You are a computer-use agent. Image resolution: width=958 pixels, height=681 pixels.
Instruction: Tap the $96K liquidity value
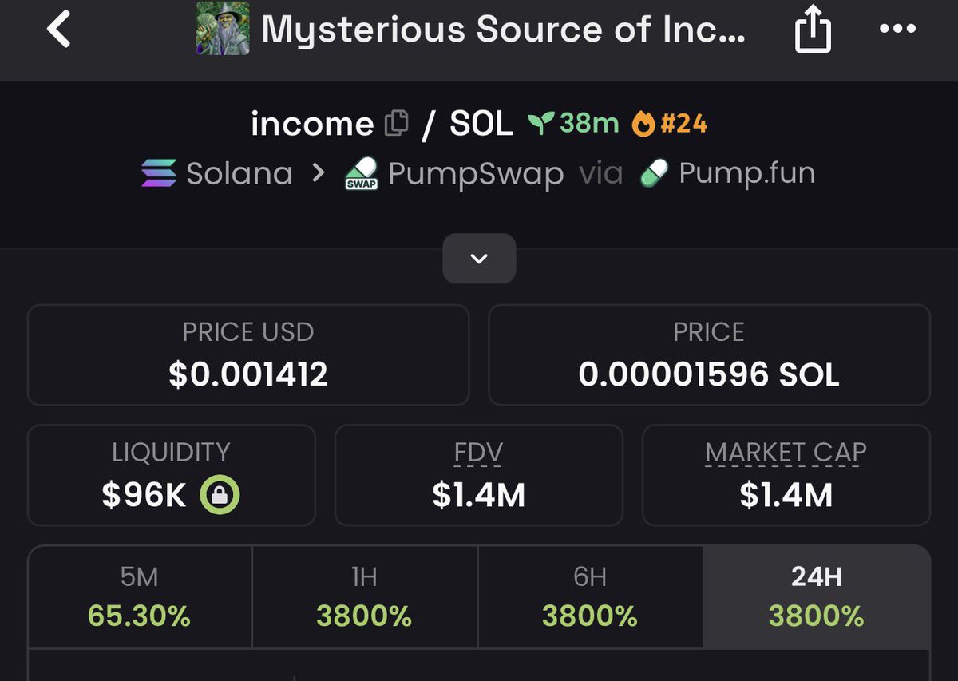pyautogui.click(x=144, y=496)
